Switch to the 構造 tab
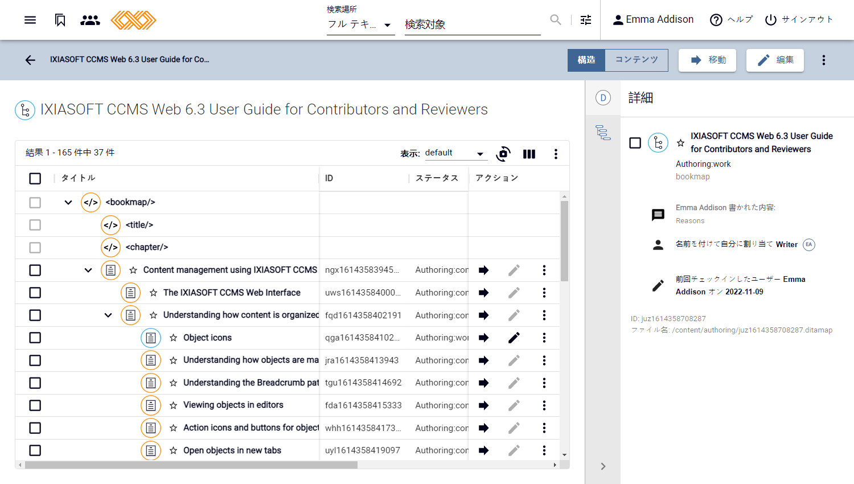854x484 pixels. 586,60
